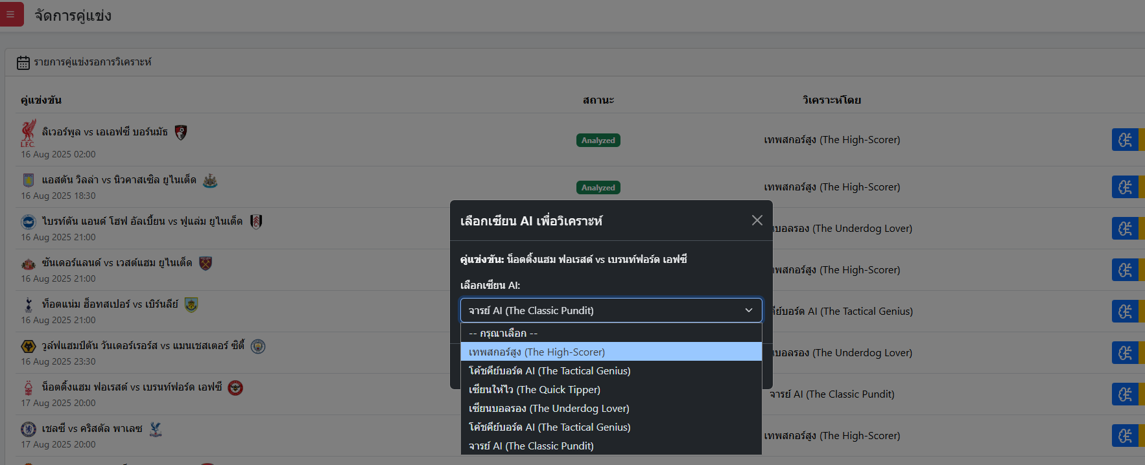The height and width of the screenshot is (465, 1145).
Task: Click the AI brain button in น็อตติ้งแฮม row
Action: point(1125,394)
